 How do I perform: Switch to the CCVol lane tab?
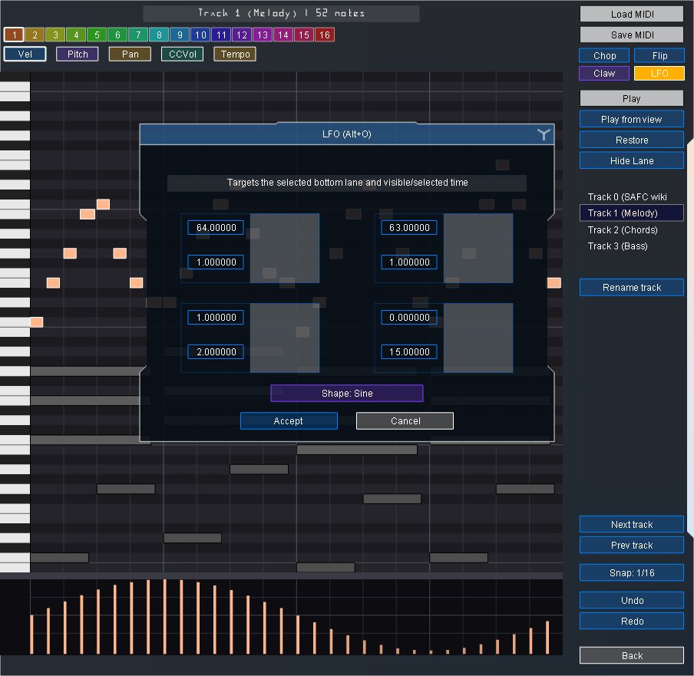(x=183, y=54)
